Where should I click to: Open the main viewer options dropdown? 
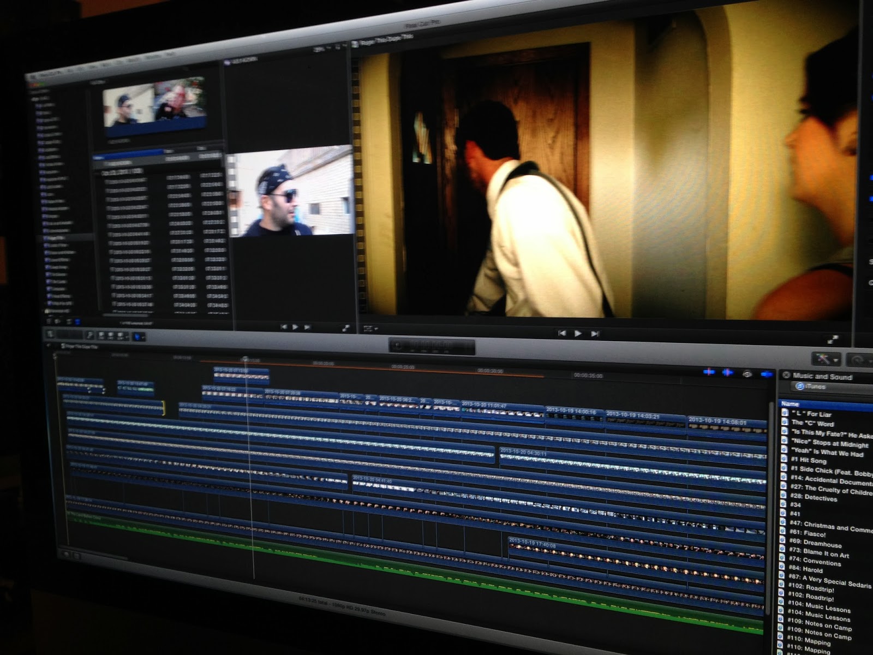(370, 330)
